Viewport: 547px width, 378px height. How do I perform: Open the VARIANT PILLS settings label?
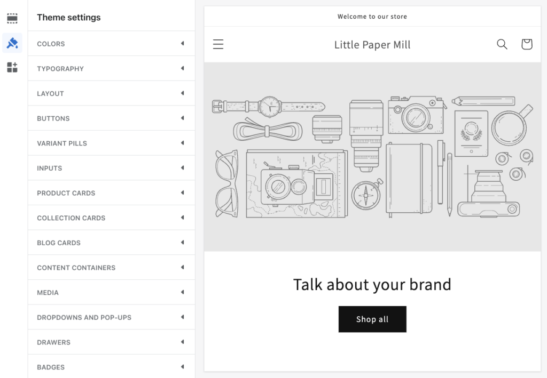click(x=62, y=143)
